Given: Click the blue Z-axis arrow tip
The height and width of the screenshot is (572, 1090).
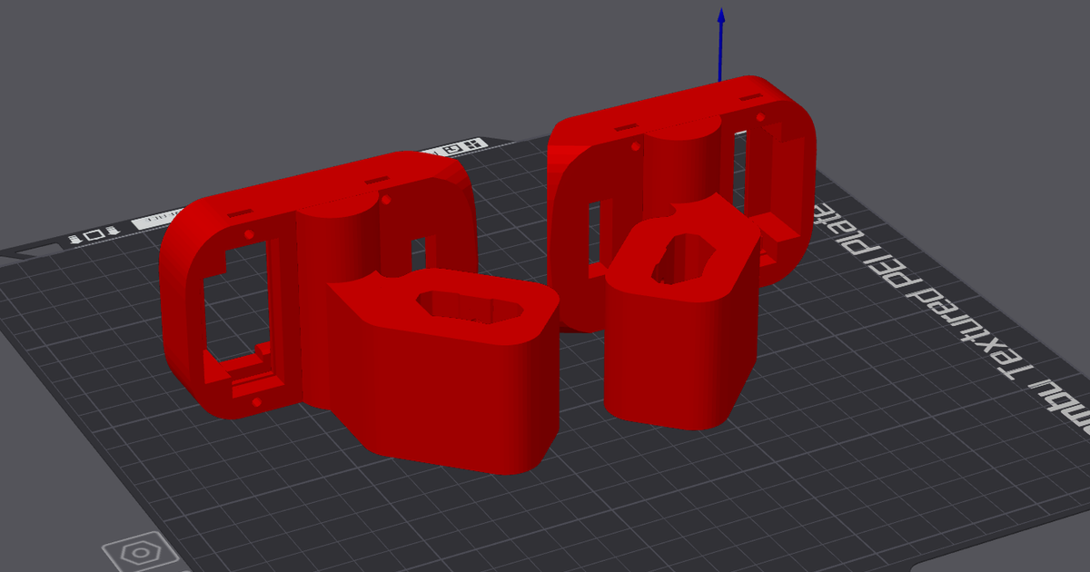Looking at the screenshot, I should [721, 15].
